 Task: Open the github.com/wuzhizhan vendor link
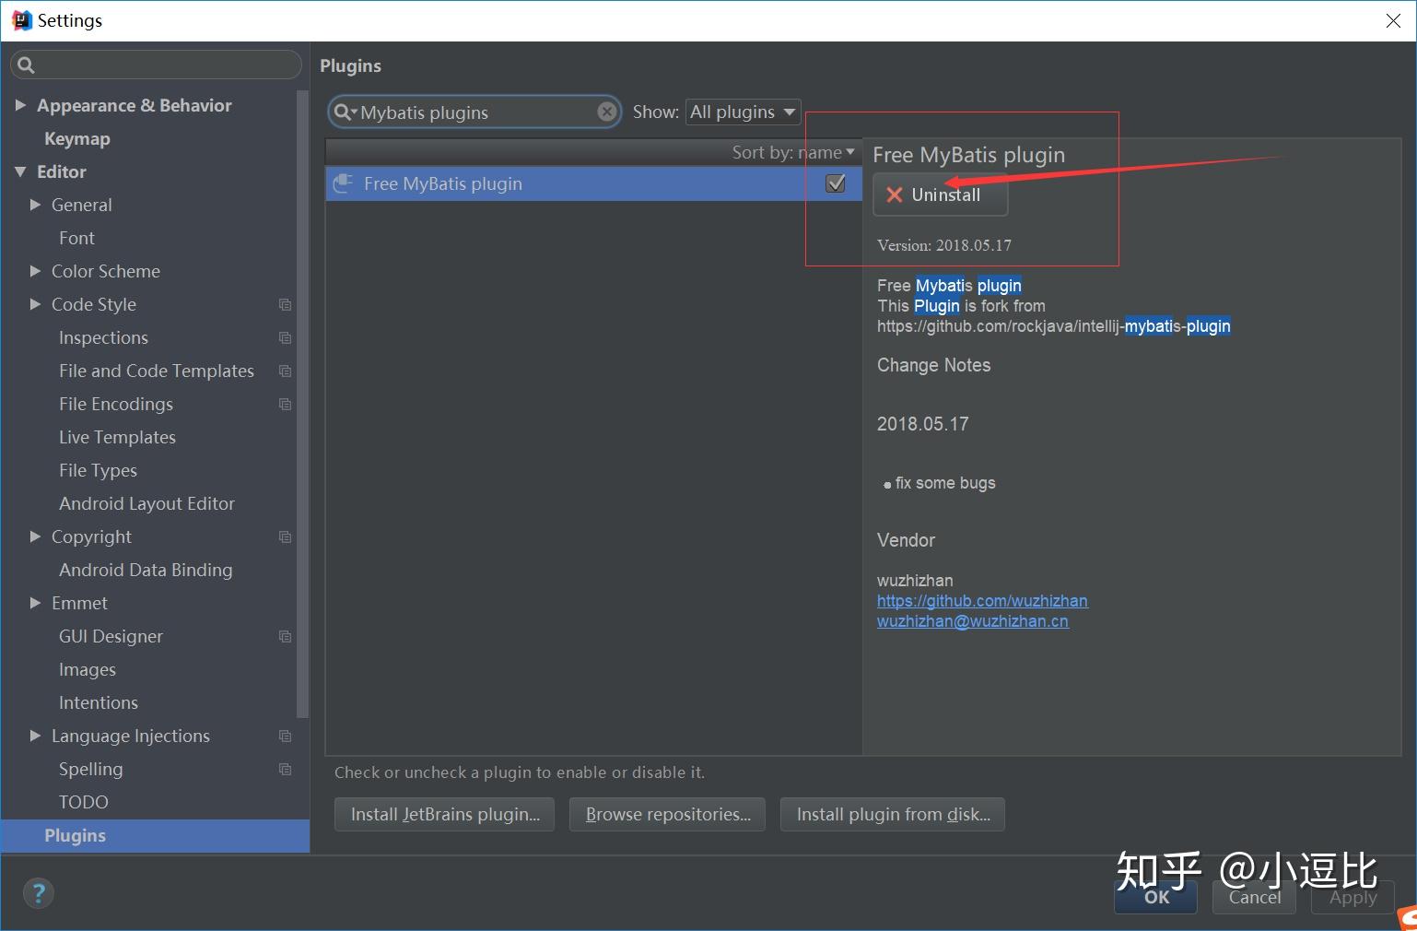coord(982,601)
